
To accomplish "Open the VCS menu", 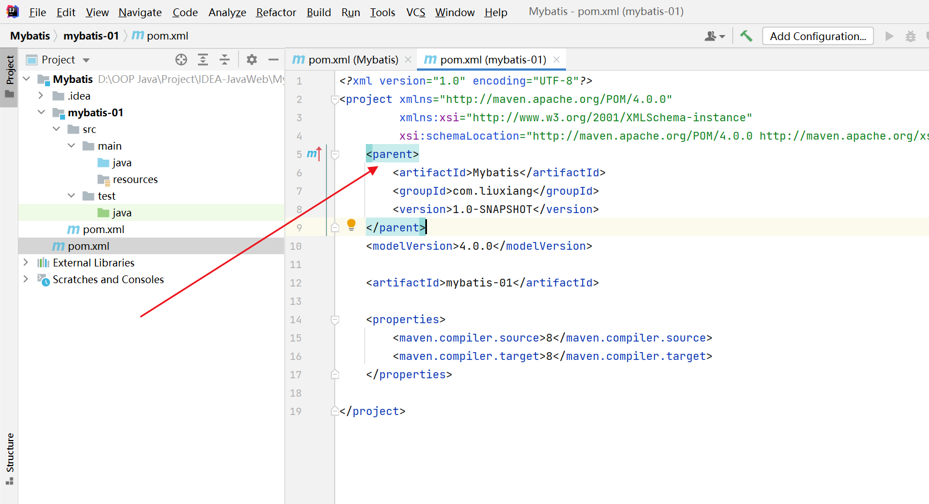I will 416,12.
